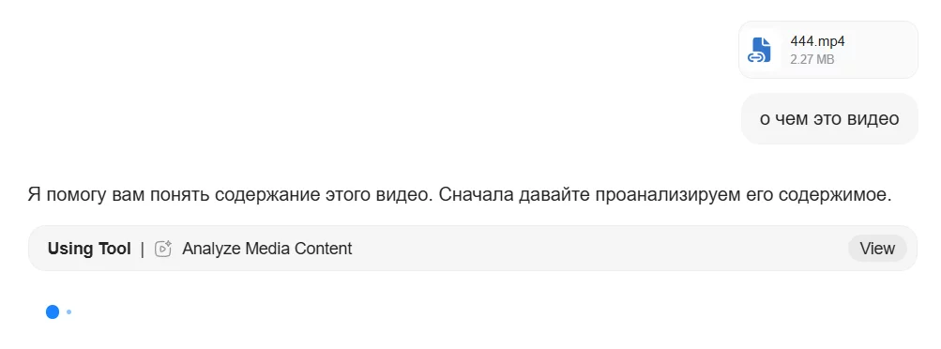The image size is (941, 349).
Task: Expand the Analyze Media Content tool card's empty area
Action: pos(600,249)
